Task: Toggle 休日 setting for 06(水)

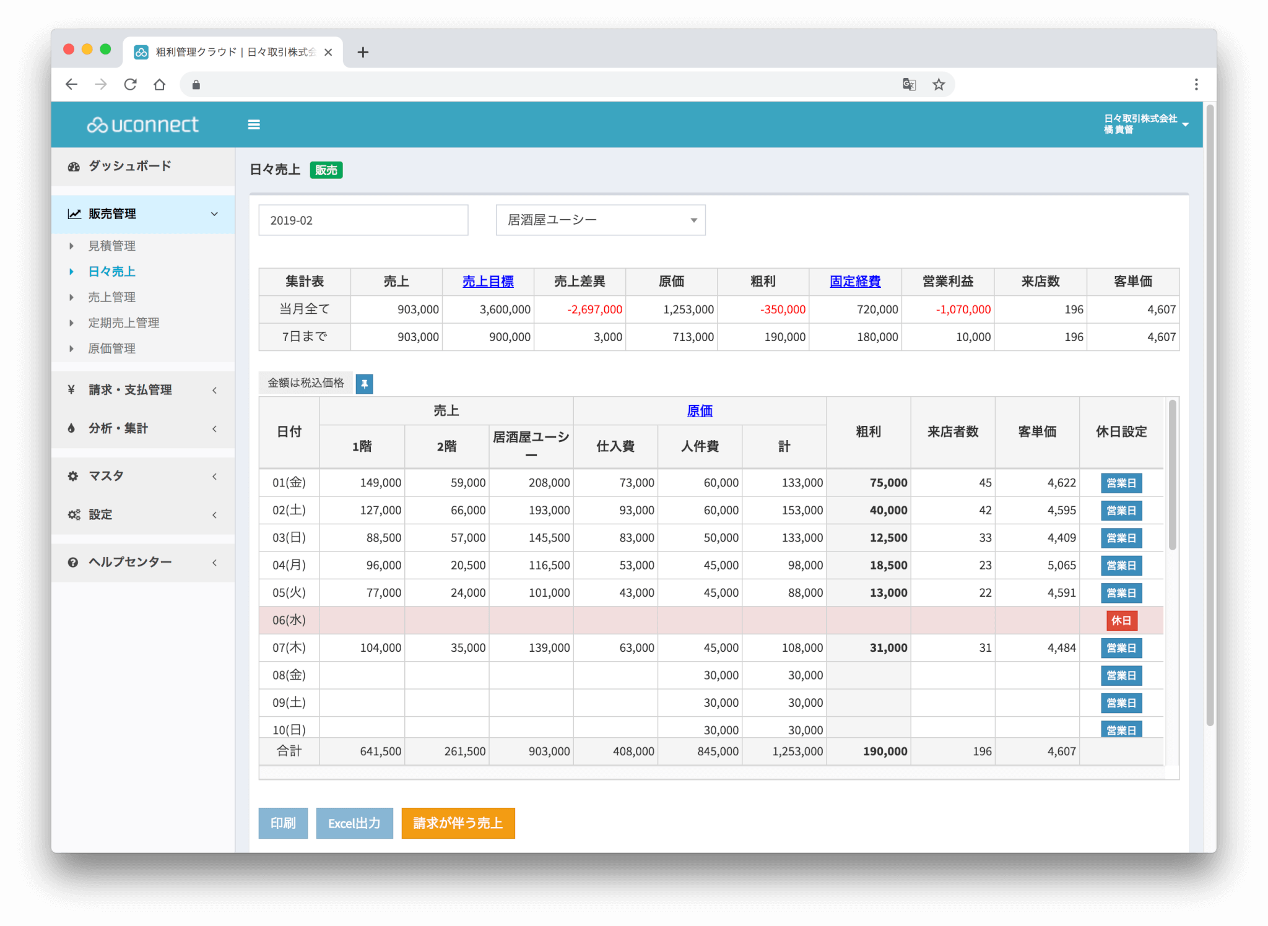Action: [x=1121, y=621]
